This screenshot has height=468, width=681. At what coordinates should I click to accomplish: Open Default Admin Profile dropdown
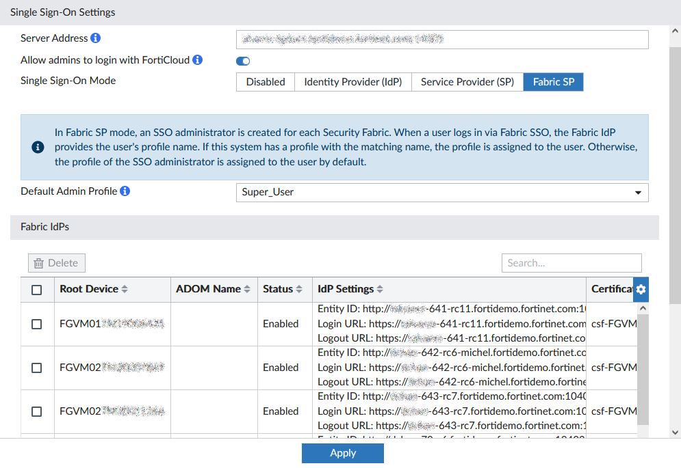[x=441, y=192]
